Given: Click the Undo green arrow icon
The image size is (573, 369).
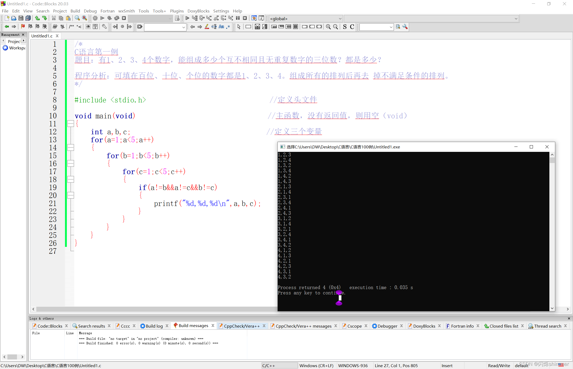Looking at the screenshot, I should [37, 18].
